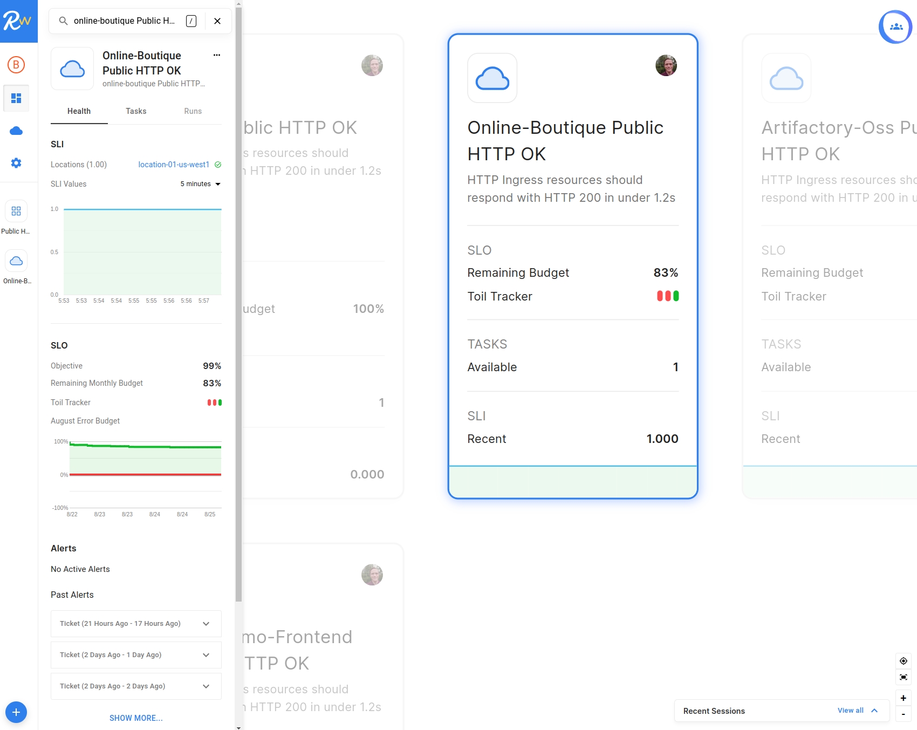This screenshot has height=730, width=917.
Task: Open the cloud icon in left sidebar
Action: pyautogui.click(x=16, y=131)
